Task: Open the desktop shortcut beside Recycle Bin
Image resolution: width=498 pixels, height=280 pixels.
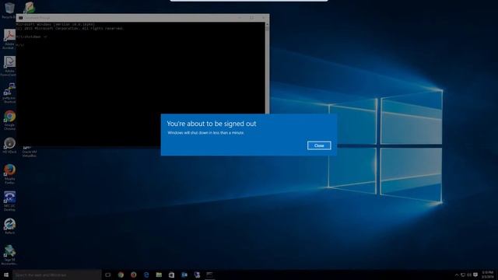Action: (30, 7)
